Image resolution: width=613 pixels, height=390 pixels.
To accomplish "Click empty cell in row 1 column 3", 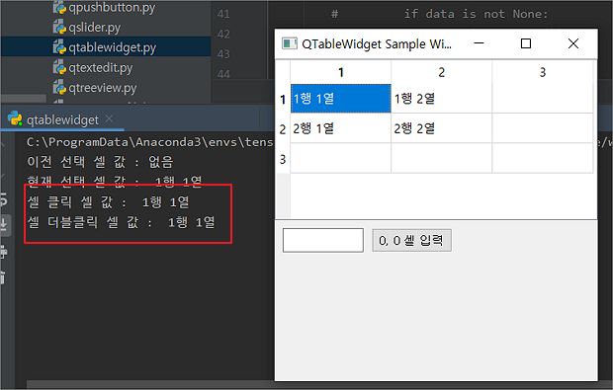I will click(543, 99).
